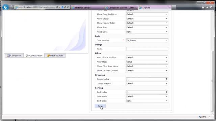
Task: Click the Sort Order label text
Action: tap(102, 101)
